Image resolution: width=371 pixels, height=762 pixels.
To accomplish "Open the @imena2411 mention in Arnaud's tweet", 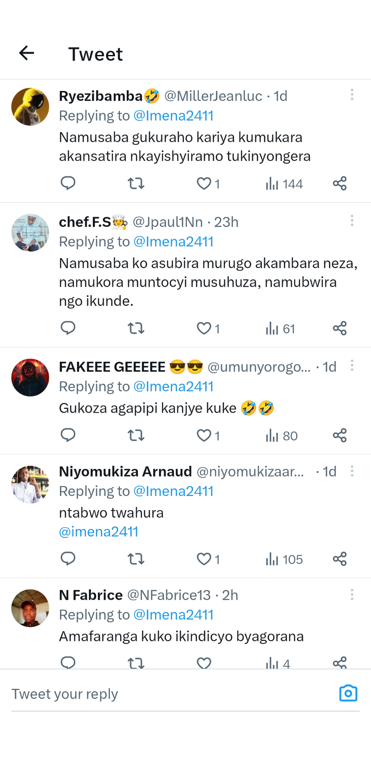I will (99, 532).
